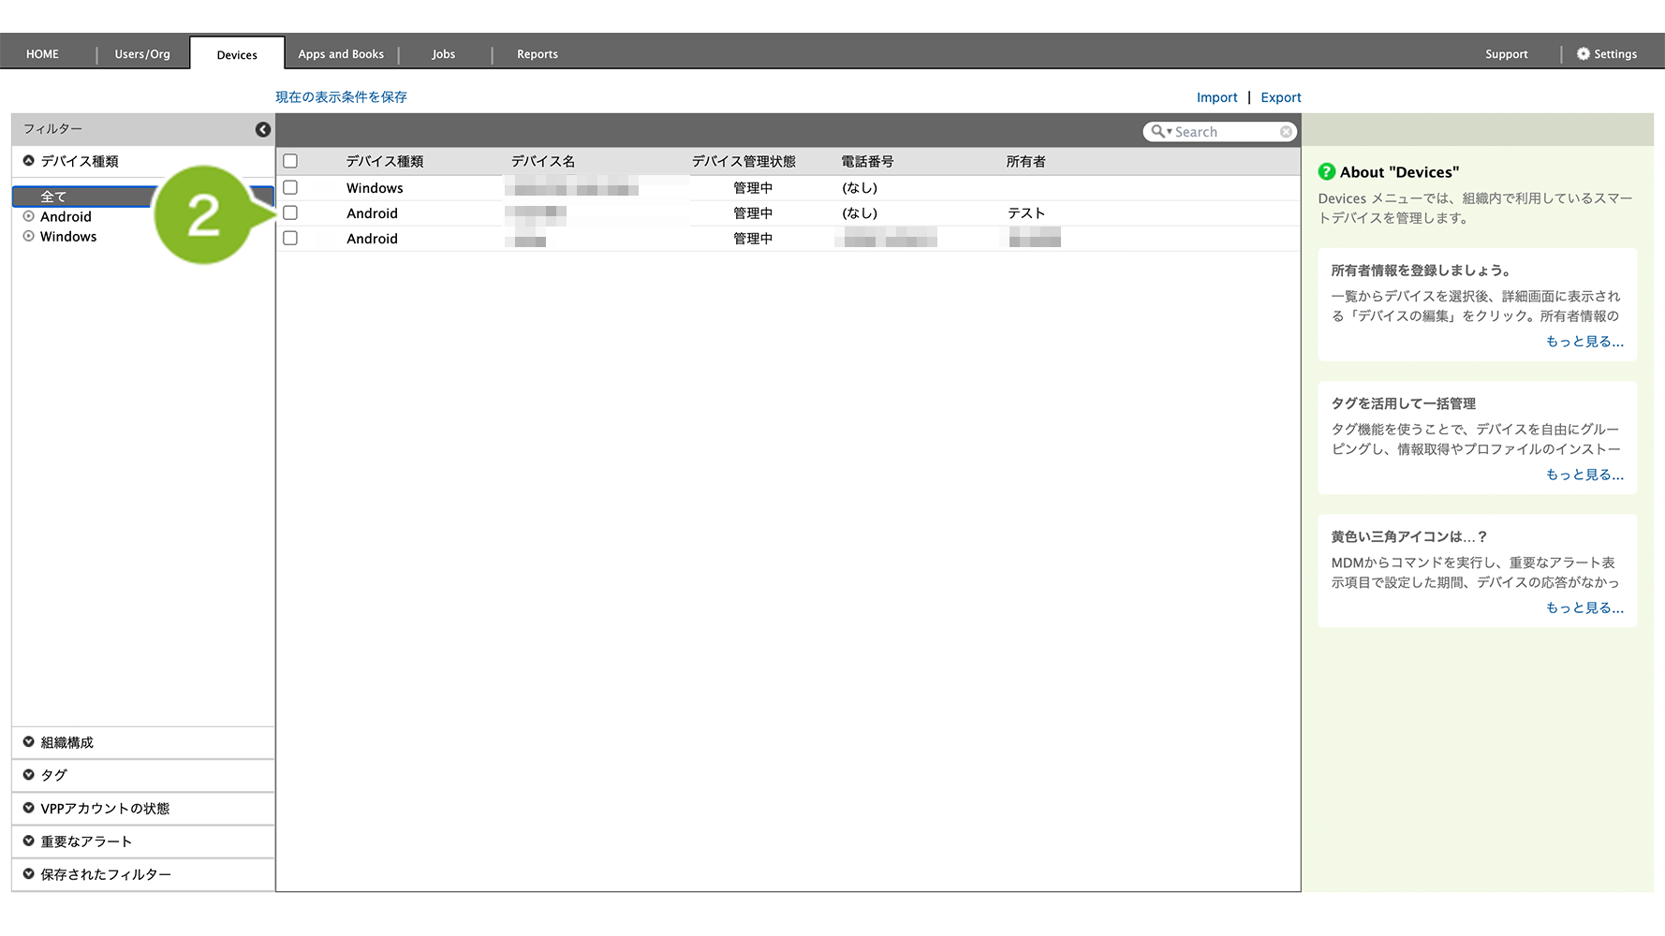1665x936 pixels.
Task: Check the Windows device row checkbox
Action: click(x=290, y=187)
